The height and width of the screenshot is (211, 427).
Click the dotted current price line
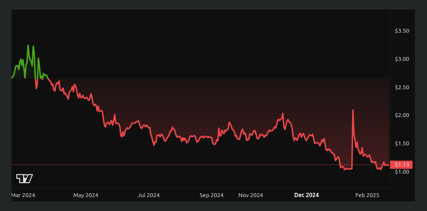pos(201,165)
